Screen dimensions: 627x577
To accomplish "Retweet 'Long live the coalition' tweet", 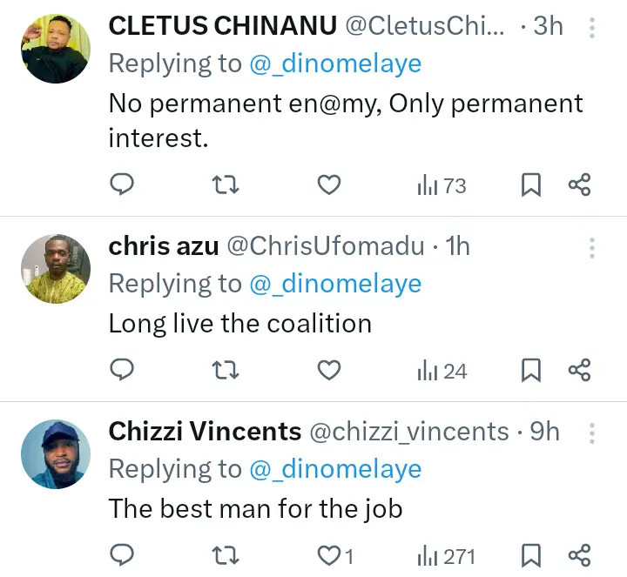I will pos(226,371).
